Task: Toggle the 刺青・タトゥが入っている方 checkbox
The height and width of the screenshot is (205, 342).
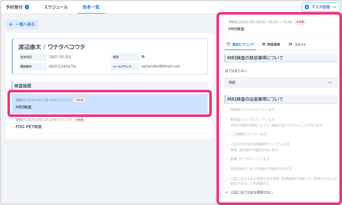Action: point(226,159)
